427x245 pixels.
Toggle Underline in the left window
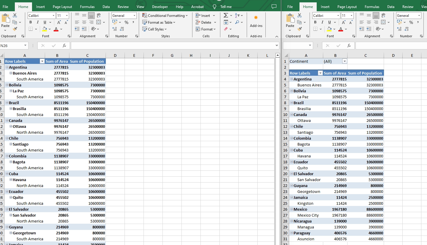pyautogui.click(x=45, y=22)
